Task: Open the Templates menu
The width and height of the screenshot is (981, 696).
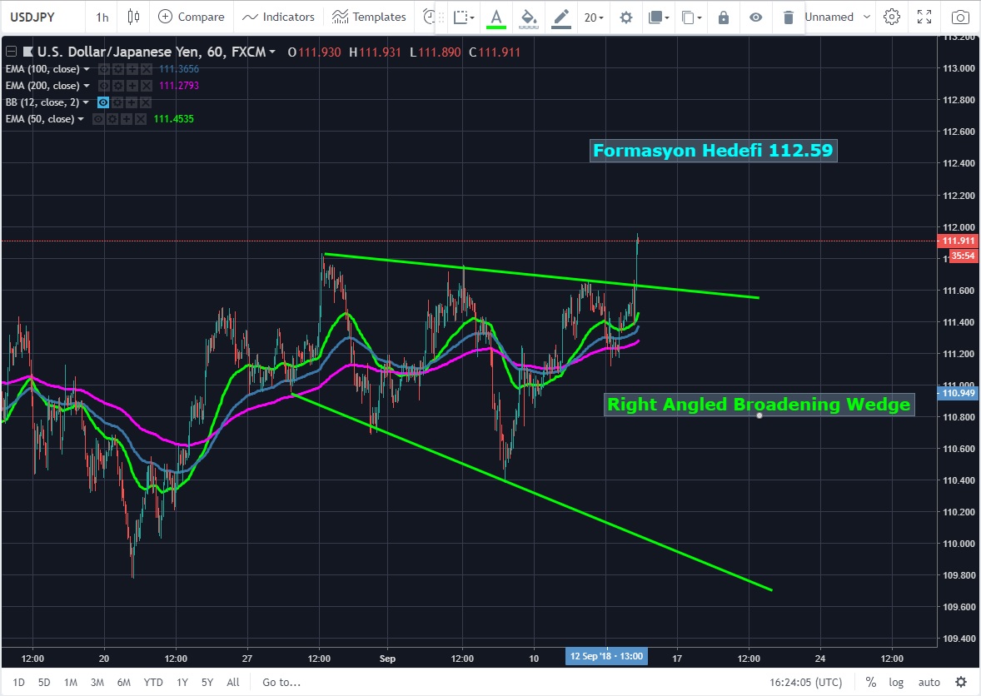Action: coord(369,17)
